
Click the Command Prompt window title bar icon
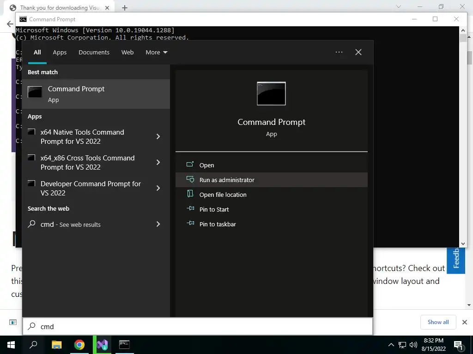(x=23, y=19)
